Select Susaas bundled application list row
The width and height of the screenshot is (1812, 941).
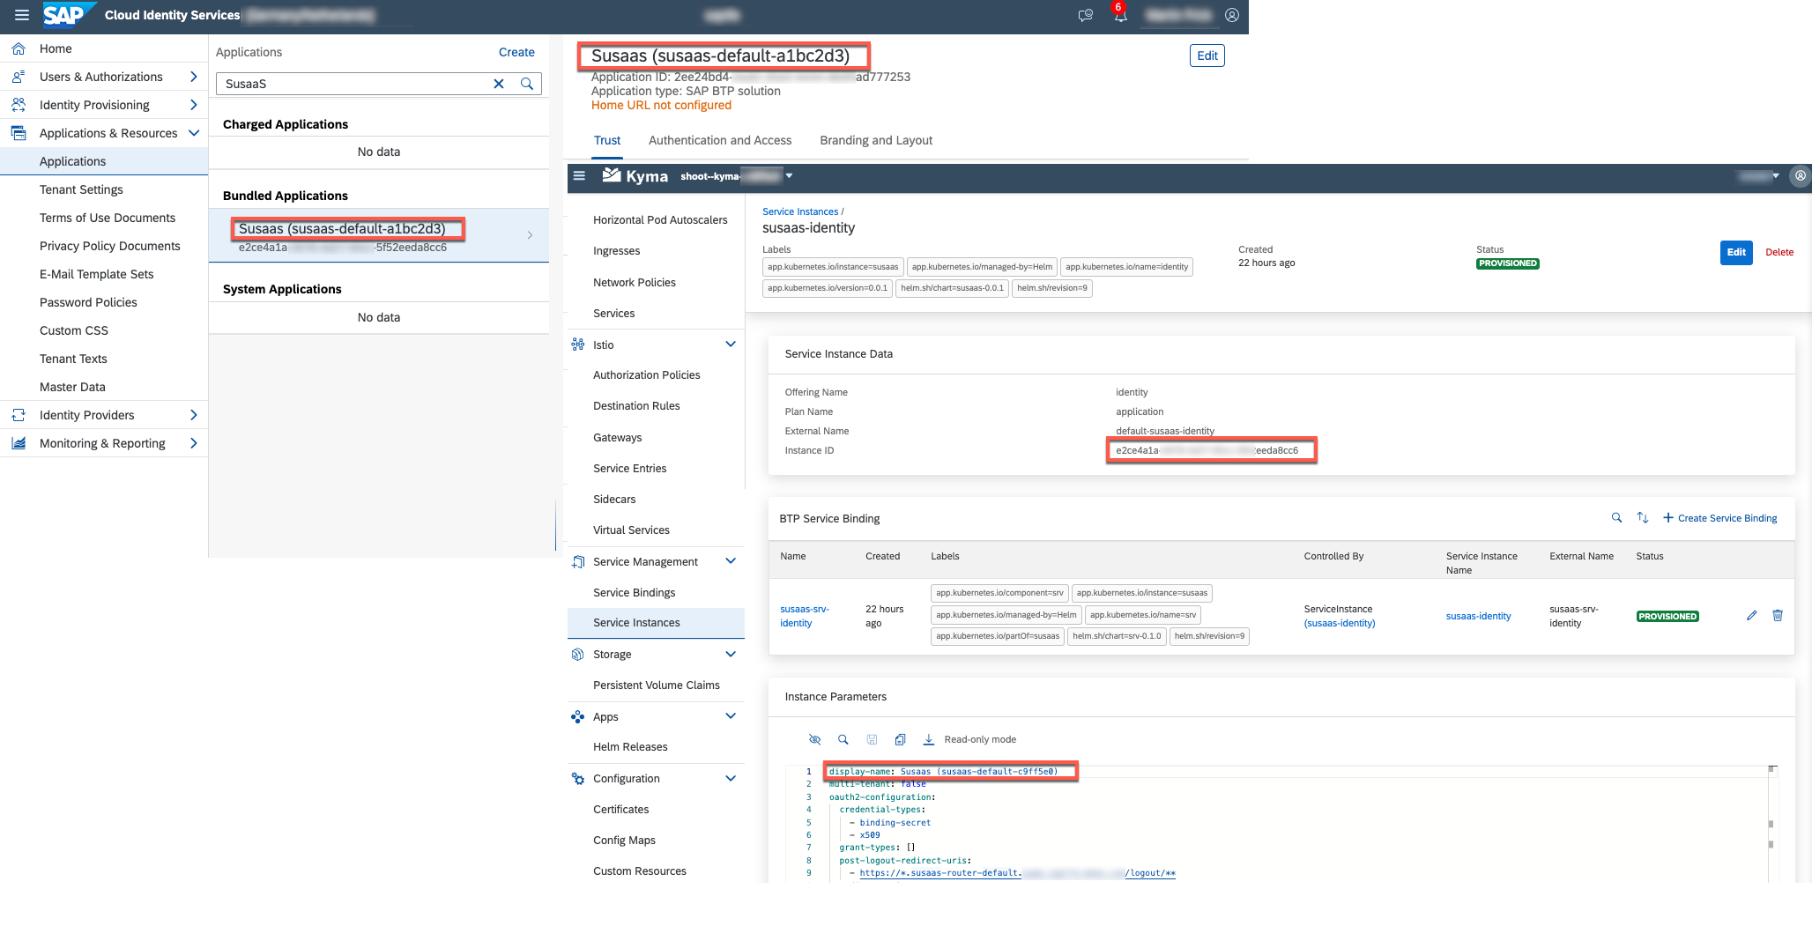point(379,235)
